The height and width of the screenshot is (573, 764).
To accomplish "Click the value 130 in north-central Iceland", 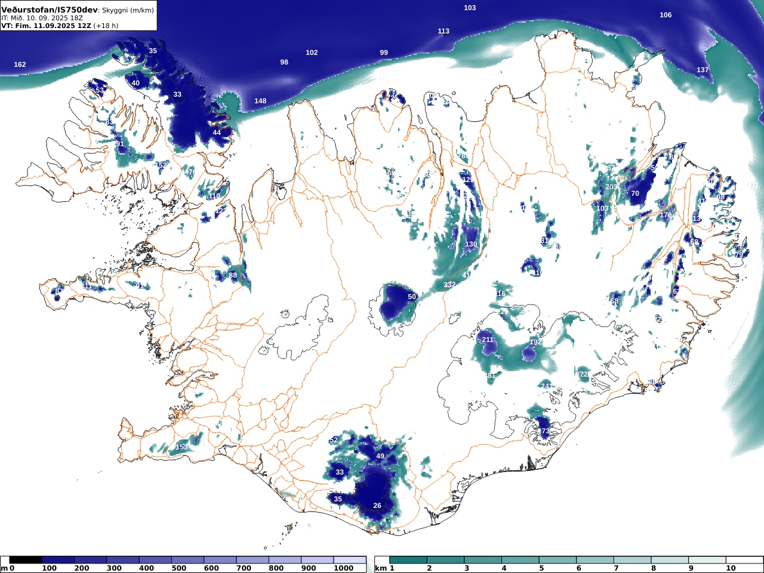I will point(471,244).
